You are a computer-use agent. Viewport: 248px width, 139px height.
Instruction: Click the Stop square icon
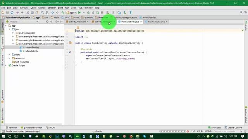[x=102, y=12]
